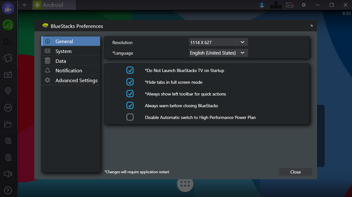Click the Resolution label
Image resolution: width=352 pixels, height=197 pixels.
tap(122, 43)
